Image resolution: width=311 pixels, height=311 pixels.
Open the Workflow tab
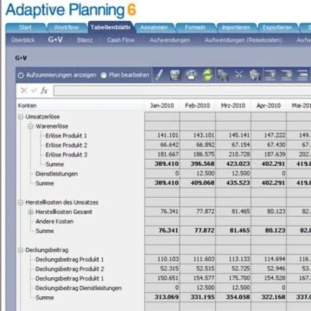(66, 28)
